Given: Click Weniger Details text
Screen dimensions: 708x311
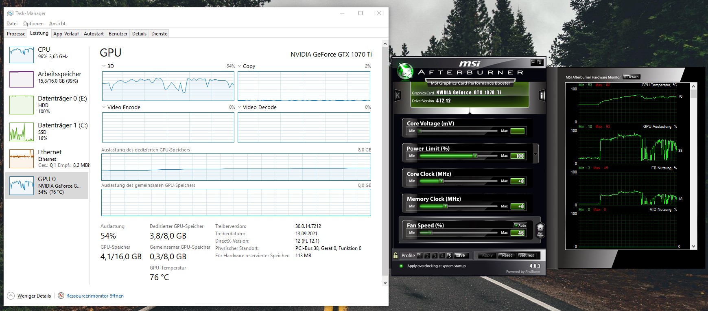Looking at the screenshot, I should (34, 296).
